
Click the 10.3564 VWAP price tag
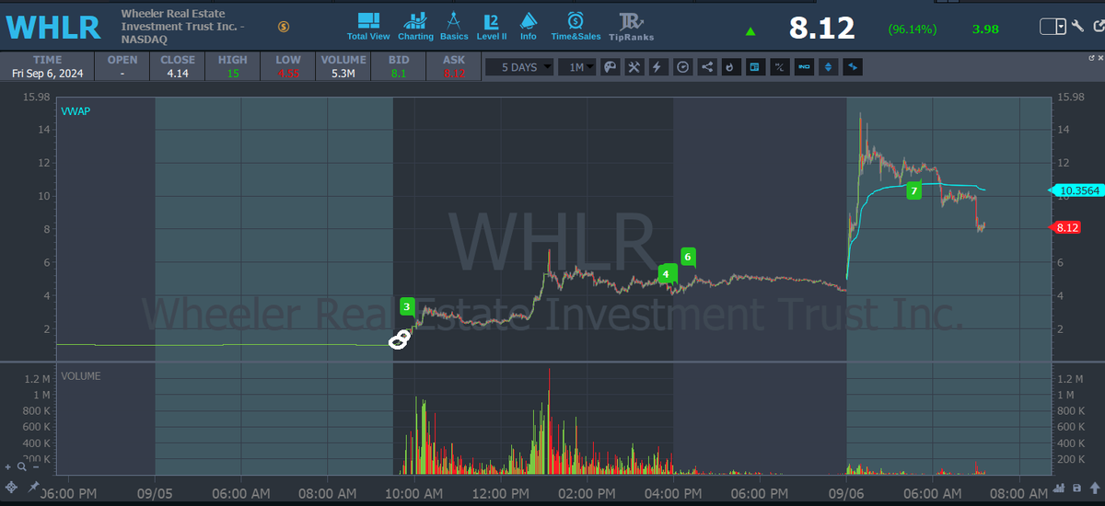1077,190
